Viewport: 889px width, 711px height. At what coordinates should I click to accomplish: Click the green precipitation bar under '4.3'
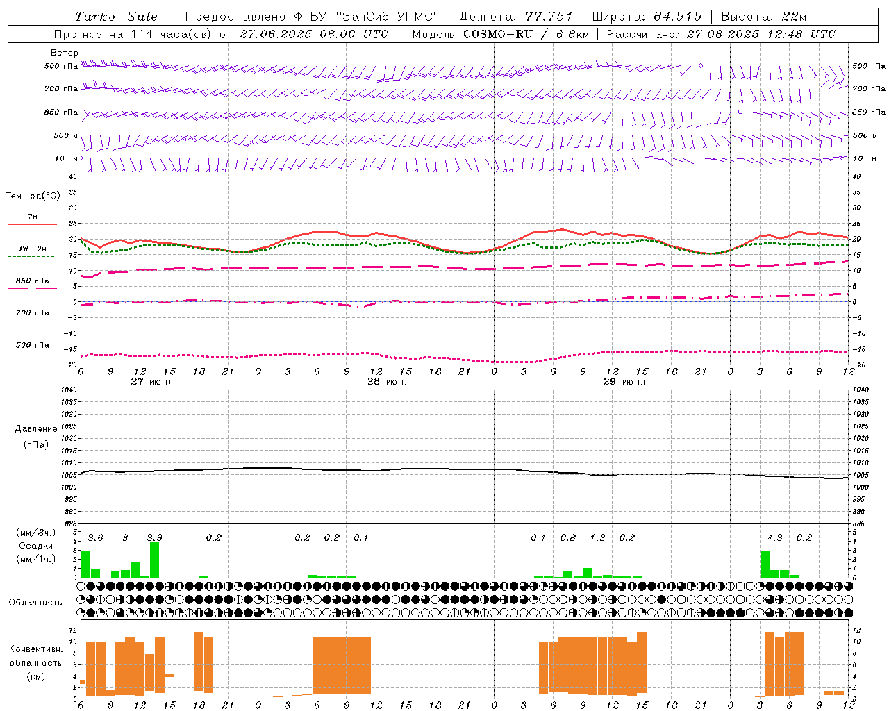(x=765, y=564)
